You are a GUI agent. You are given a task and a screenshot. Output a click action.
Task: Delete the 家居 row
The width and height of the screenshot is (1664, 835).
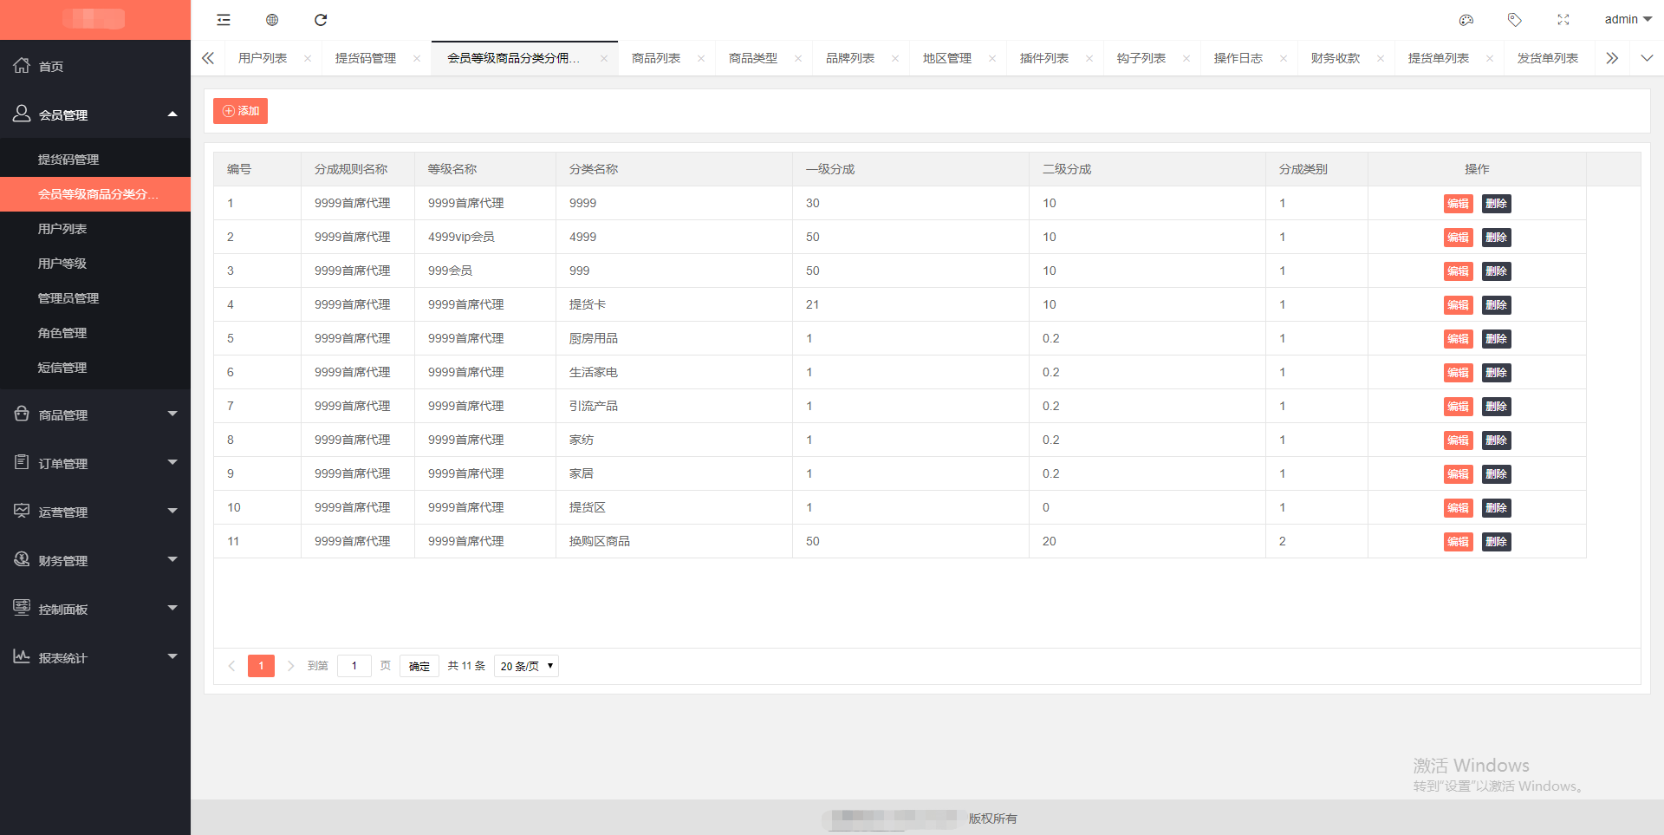[1497, 474]
